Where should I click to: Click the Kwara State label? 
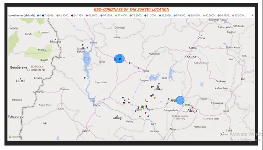(x=45, y=105)
